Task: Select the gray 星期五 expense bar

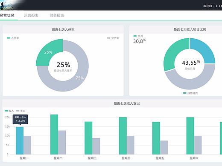Action: (x=164, y=148)
